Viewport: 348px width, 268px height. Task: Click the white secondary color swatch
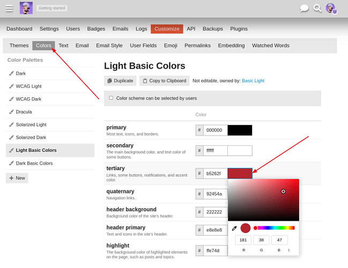point(240,151)
